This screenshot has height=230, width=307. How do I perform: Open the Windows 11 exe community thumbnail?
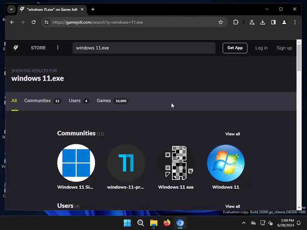click(176, 163)
